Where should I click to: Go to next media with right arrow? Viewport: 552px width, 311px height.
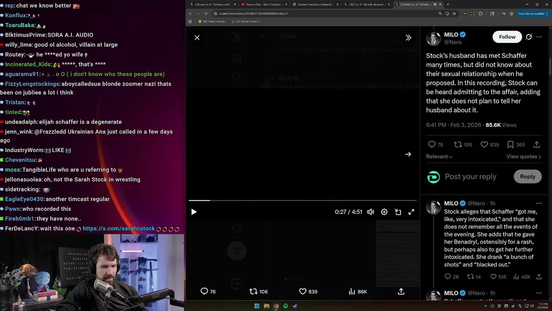408,154
